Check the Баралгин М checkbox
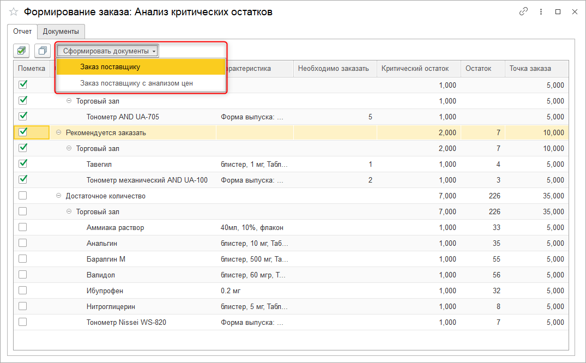Viewport: 586px width, 363px height. 23,259
